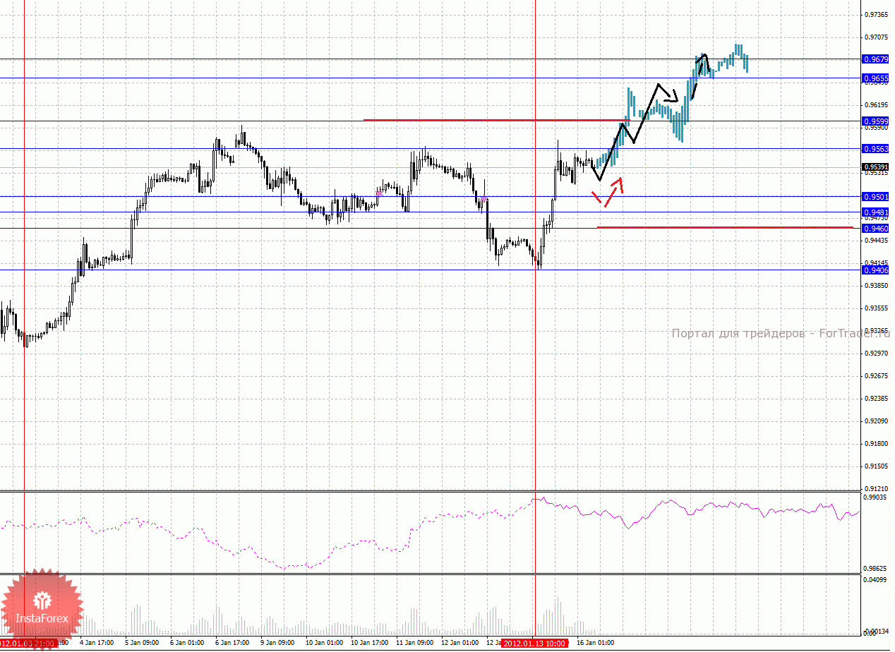
Task: Select the 0.9406 price level label
Action: [875, 270]
